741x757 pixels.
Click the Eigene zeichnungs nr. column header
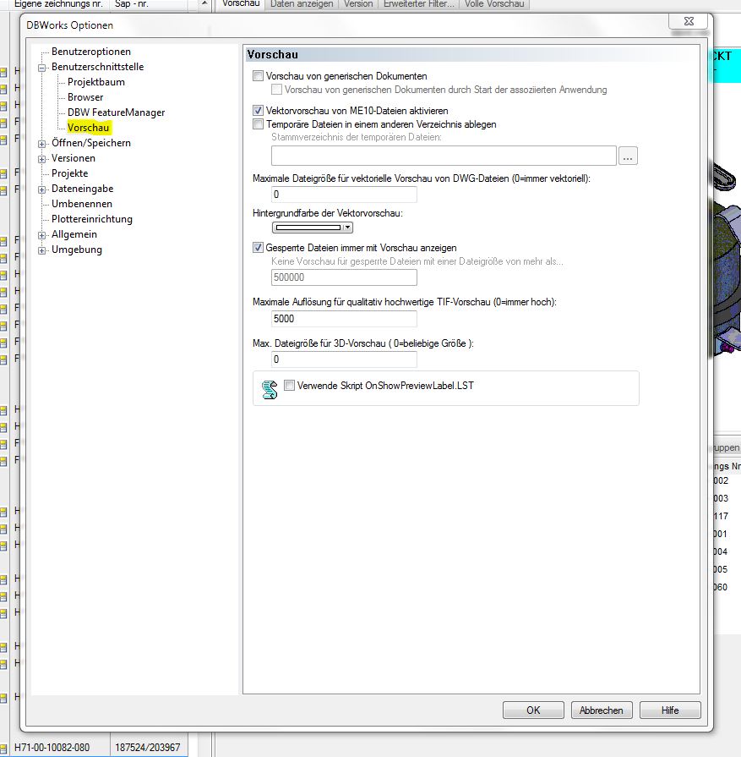point(60,4)
